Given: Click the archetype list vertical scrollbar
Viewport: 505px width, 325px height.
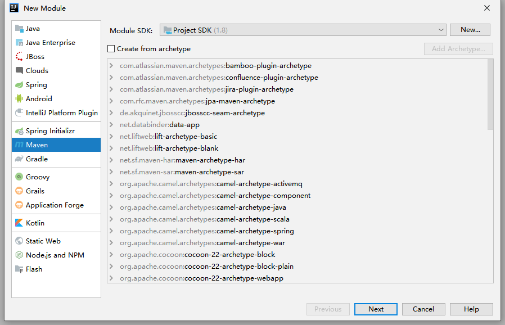Looking at the screenshot, I should click(490, 94).
